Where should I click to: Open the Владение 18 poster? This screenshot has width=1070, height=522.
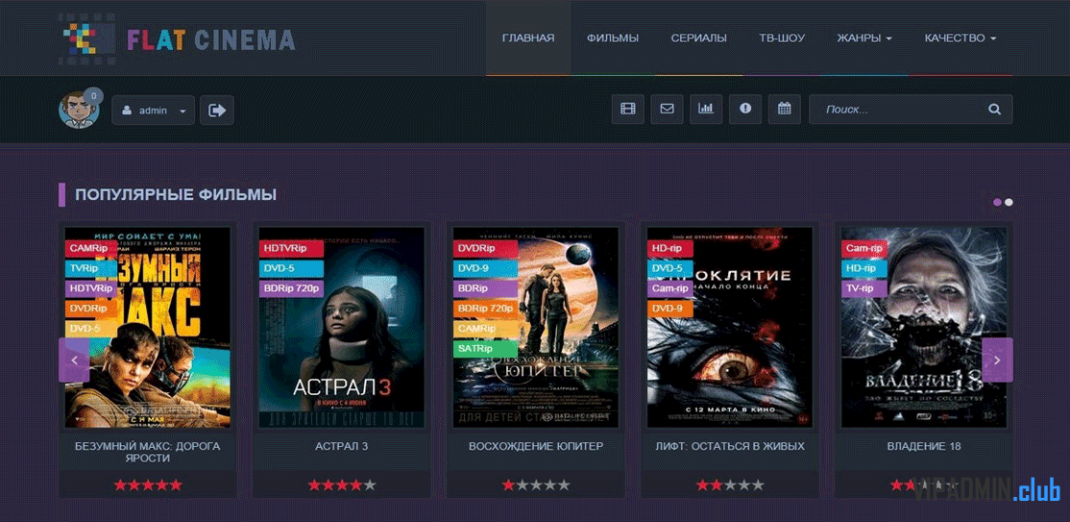click(x=924, y=327)
